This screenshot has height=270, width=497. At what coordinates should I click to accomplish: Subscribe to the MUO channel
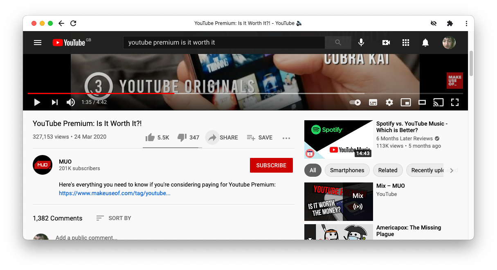(x=271, y=165)
